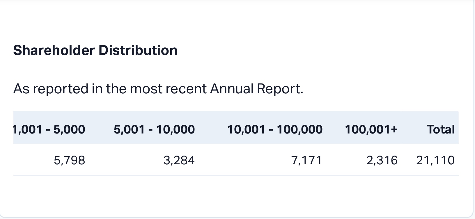The width and height of the screenshot is (475, 219).
Task: Click the word 'Report.' ending the subtitle
Action: tap(280, 89)
